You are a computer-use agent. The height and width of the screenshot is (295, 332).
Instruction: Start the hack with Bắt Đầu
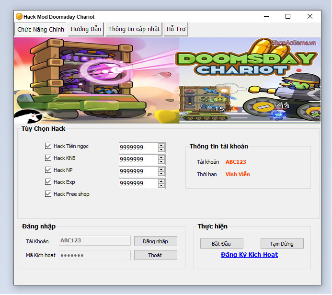(x=221, y=244)
